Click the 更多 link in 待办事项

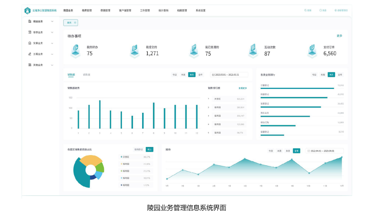click(x=340, y=36)
